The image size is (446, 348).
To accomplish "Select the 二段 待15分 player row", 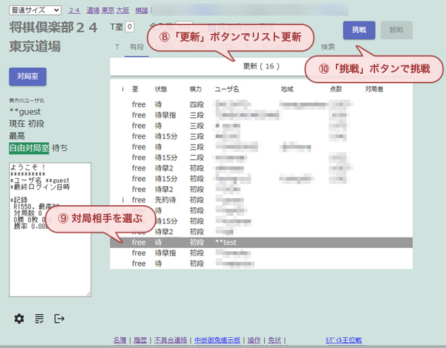I will pos(261,157).
